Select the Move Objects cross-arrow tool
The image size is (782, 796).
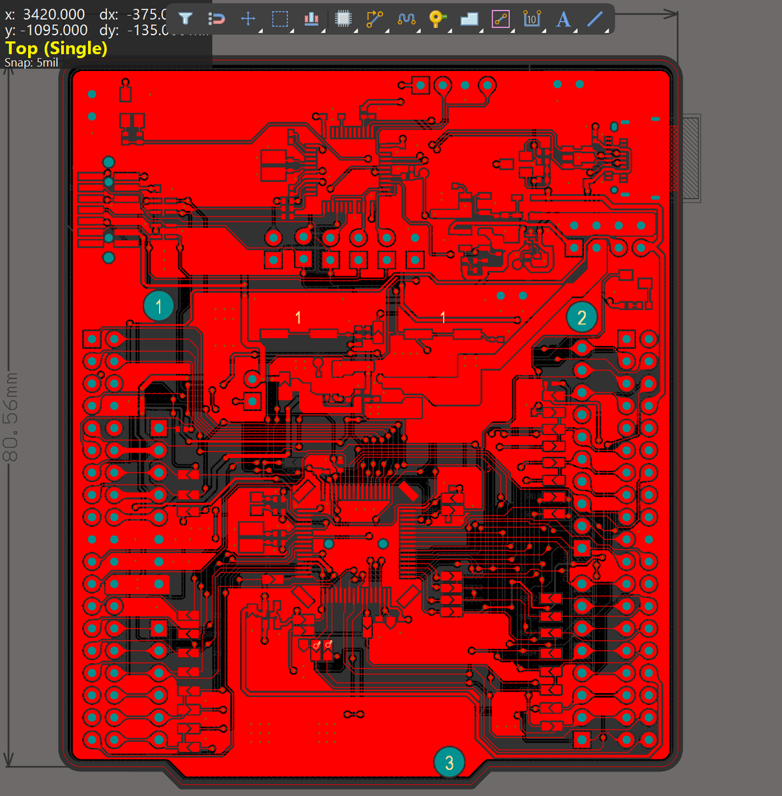(248, 19)
